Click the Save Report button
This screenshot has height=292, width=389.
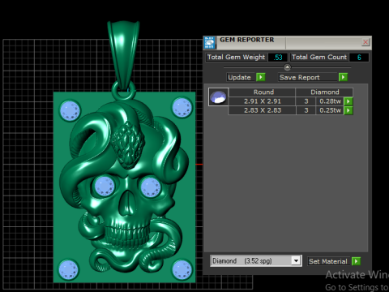point(308,77)
